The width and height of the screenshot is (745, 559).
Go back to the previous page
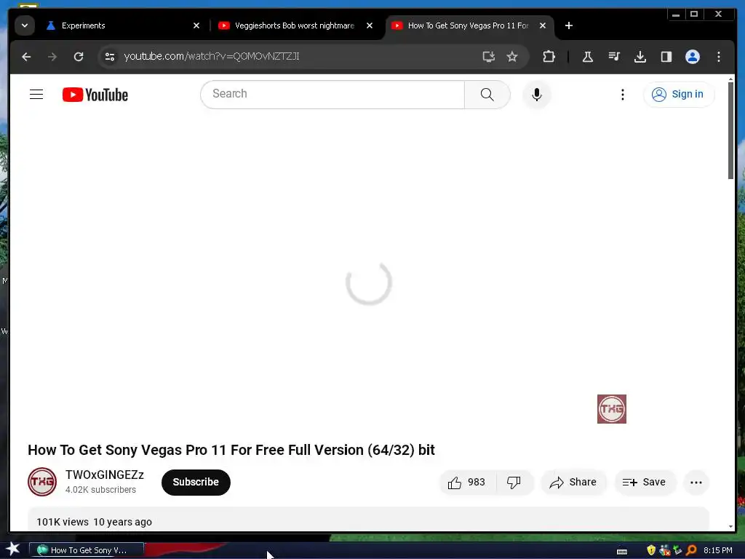click(26, 57)
